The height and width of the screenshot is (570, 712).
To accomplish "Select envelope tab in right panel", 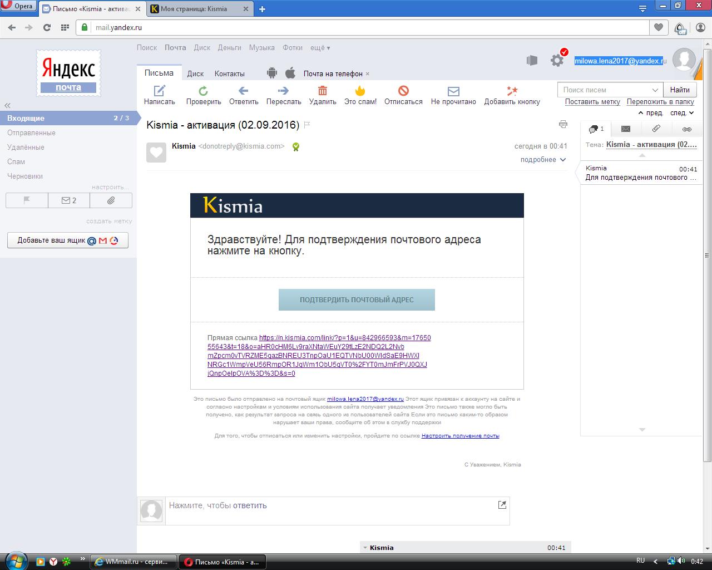I will pos(626,129).
